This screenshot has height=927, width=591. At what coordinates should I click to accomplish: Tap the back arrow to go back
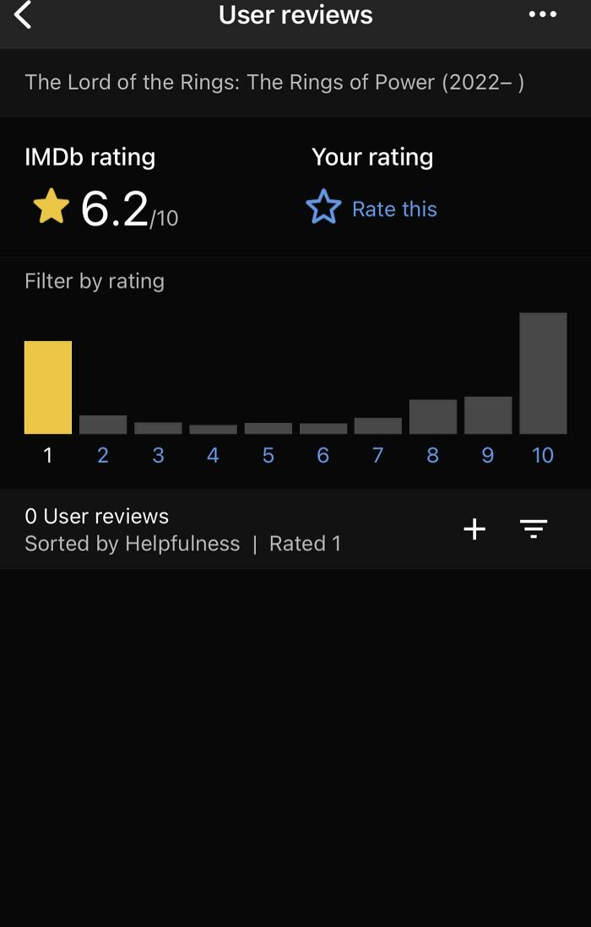(x=23, y=14)
